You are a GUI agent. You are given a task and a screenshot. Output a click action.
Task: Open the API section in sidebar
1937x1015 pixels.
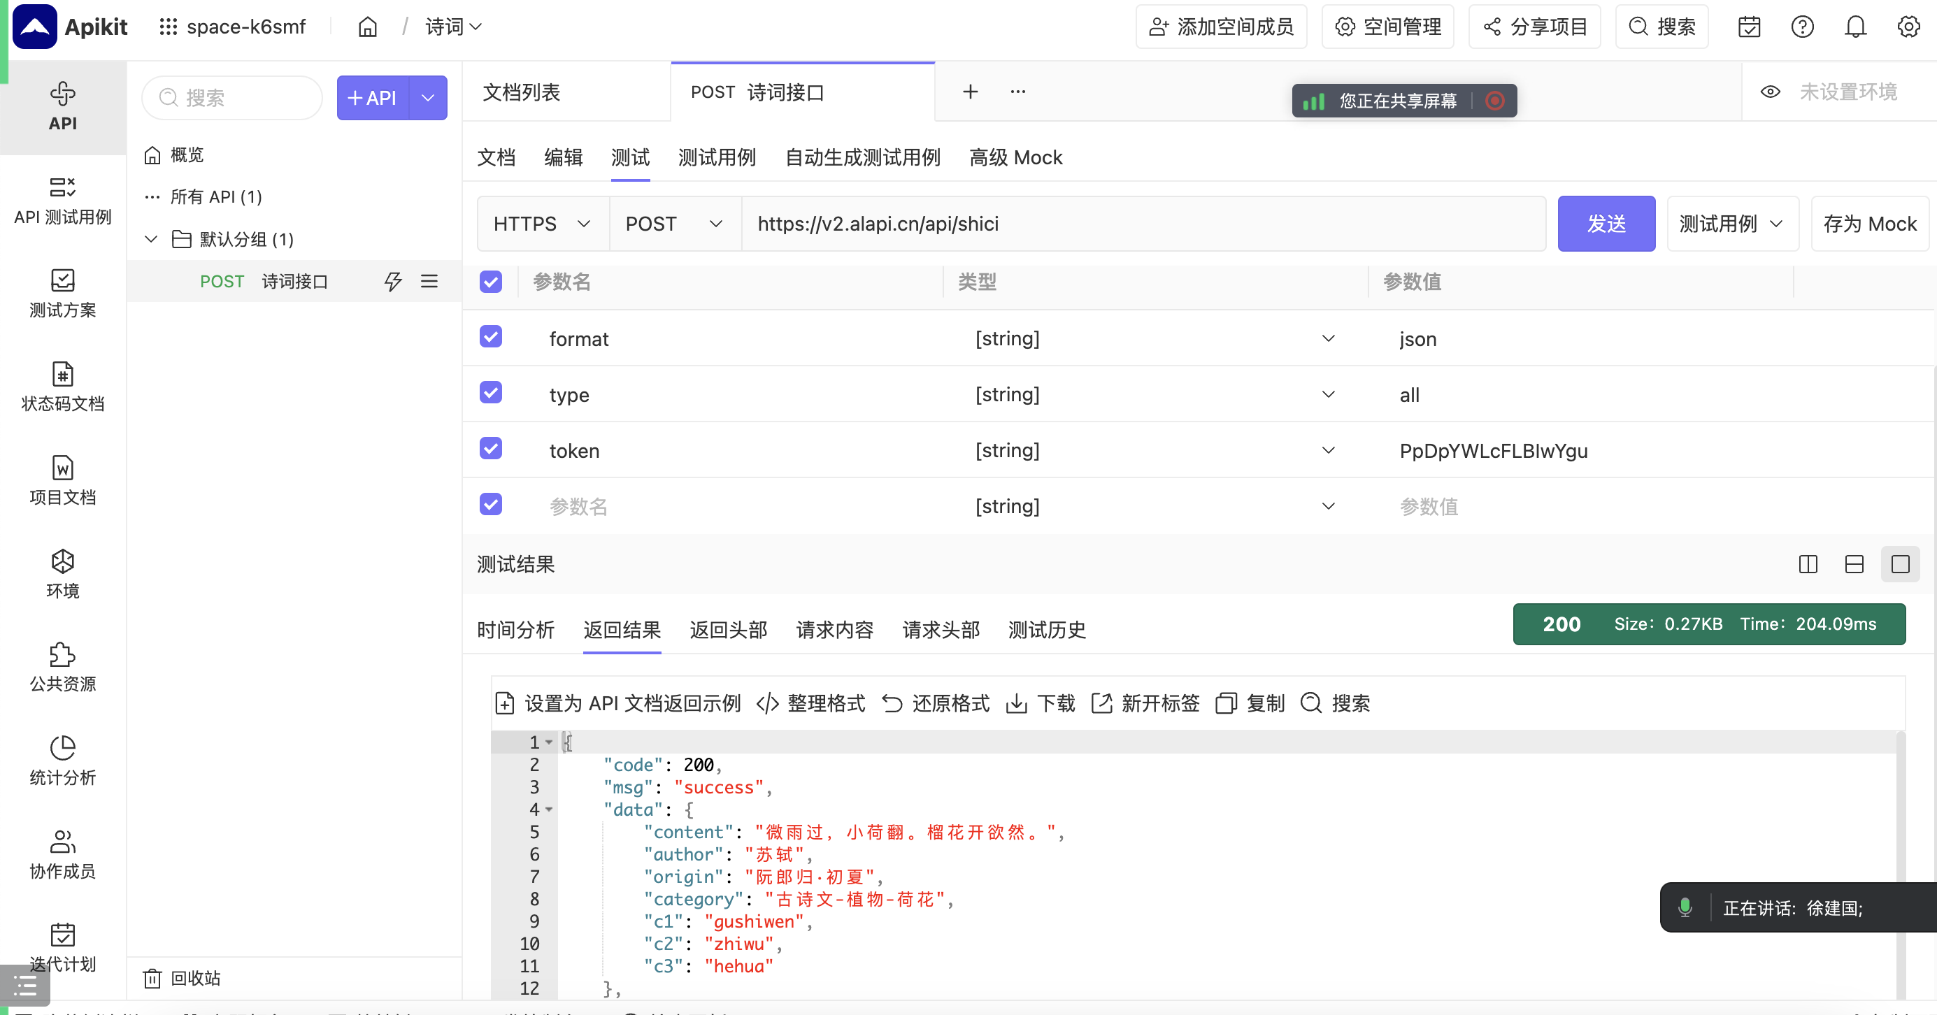pyautogui.click(x=62, y=107)
